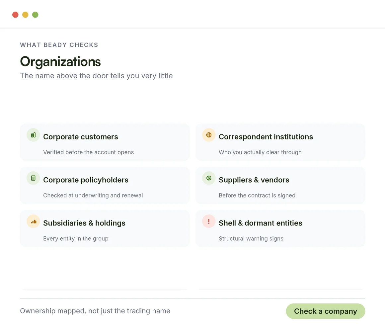Click the building icon beside Corporate customers
Viewport: 385px width, 332px height.
point(33,135)
